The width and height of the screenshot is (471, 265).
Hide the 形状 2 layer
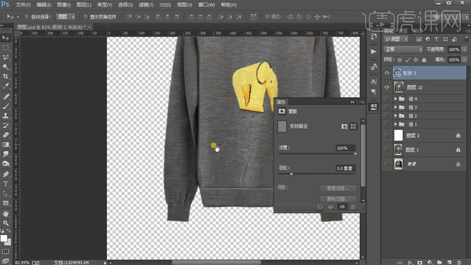[x=387, y=73]
